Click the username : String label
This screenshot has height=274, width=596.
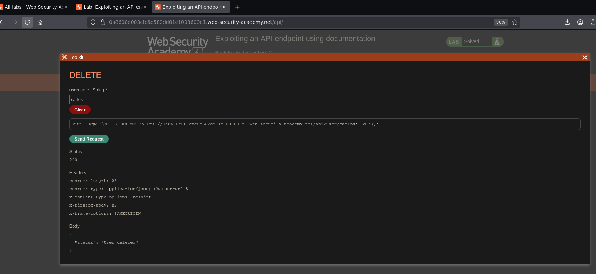click(88, 90)
